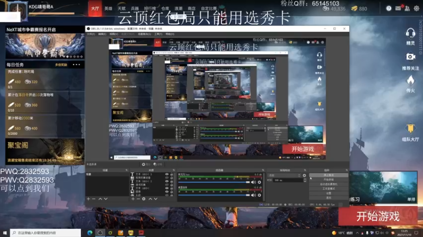Open the 每日任务 three-dots menu
Image resolution: width=423 pixels, height=237 pixels.
click(x=76, y=64)
